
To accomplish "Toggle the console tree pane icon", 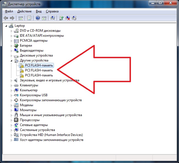I will click(x=21, y=18).
